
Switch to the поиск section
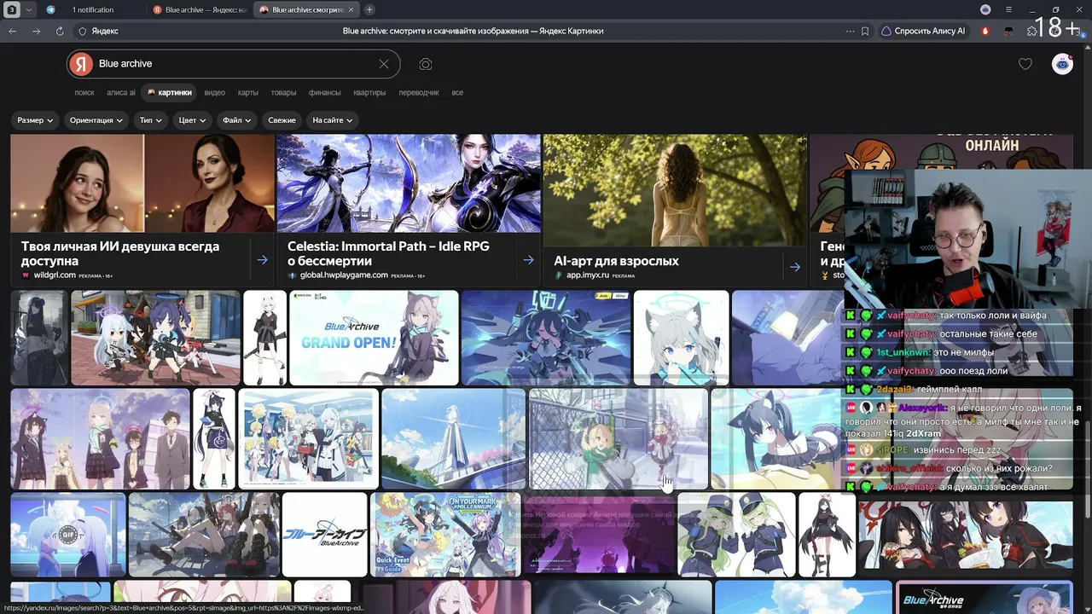(84, 92)
